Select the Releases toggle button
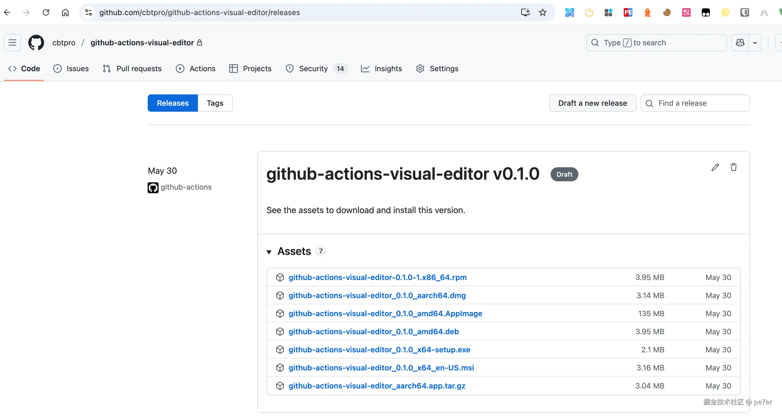This screenshot has width=782, height=416. 173,103
